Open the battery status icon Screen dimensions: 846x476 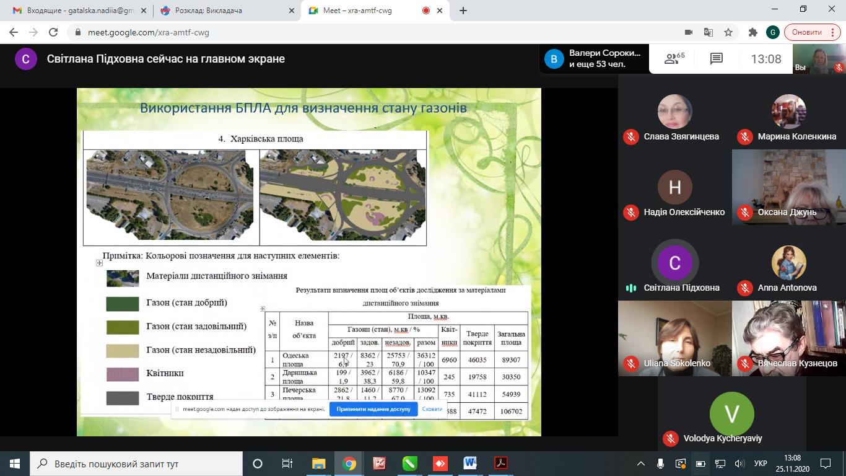tap(700, 463)
